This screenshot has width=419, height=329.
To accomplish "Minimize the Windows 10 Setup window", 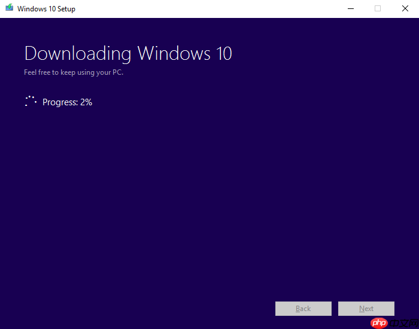I will (351, 8).
